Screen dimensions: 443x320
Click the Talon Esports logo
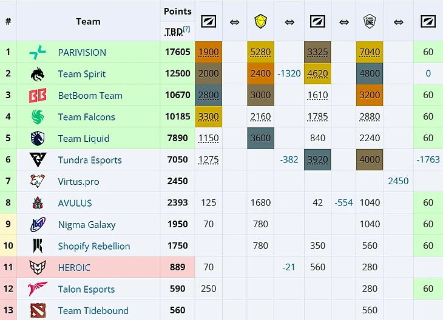coord(38,288)
